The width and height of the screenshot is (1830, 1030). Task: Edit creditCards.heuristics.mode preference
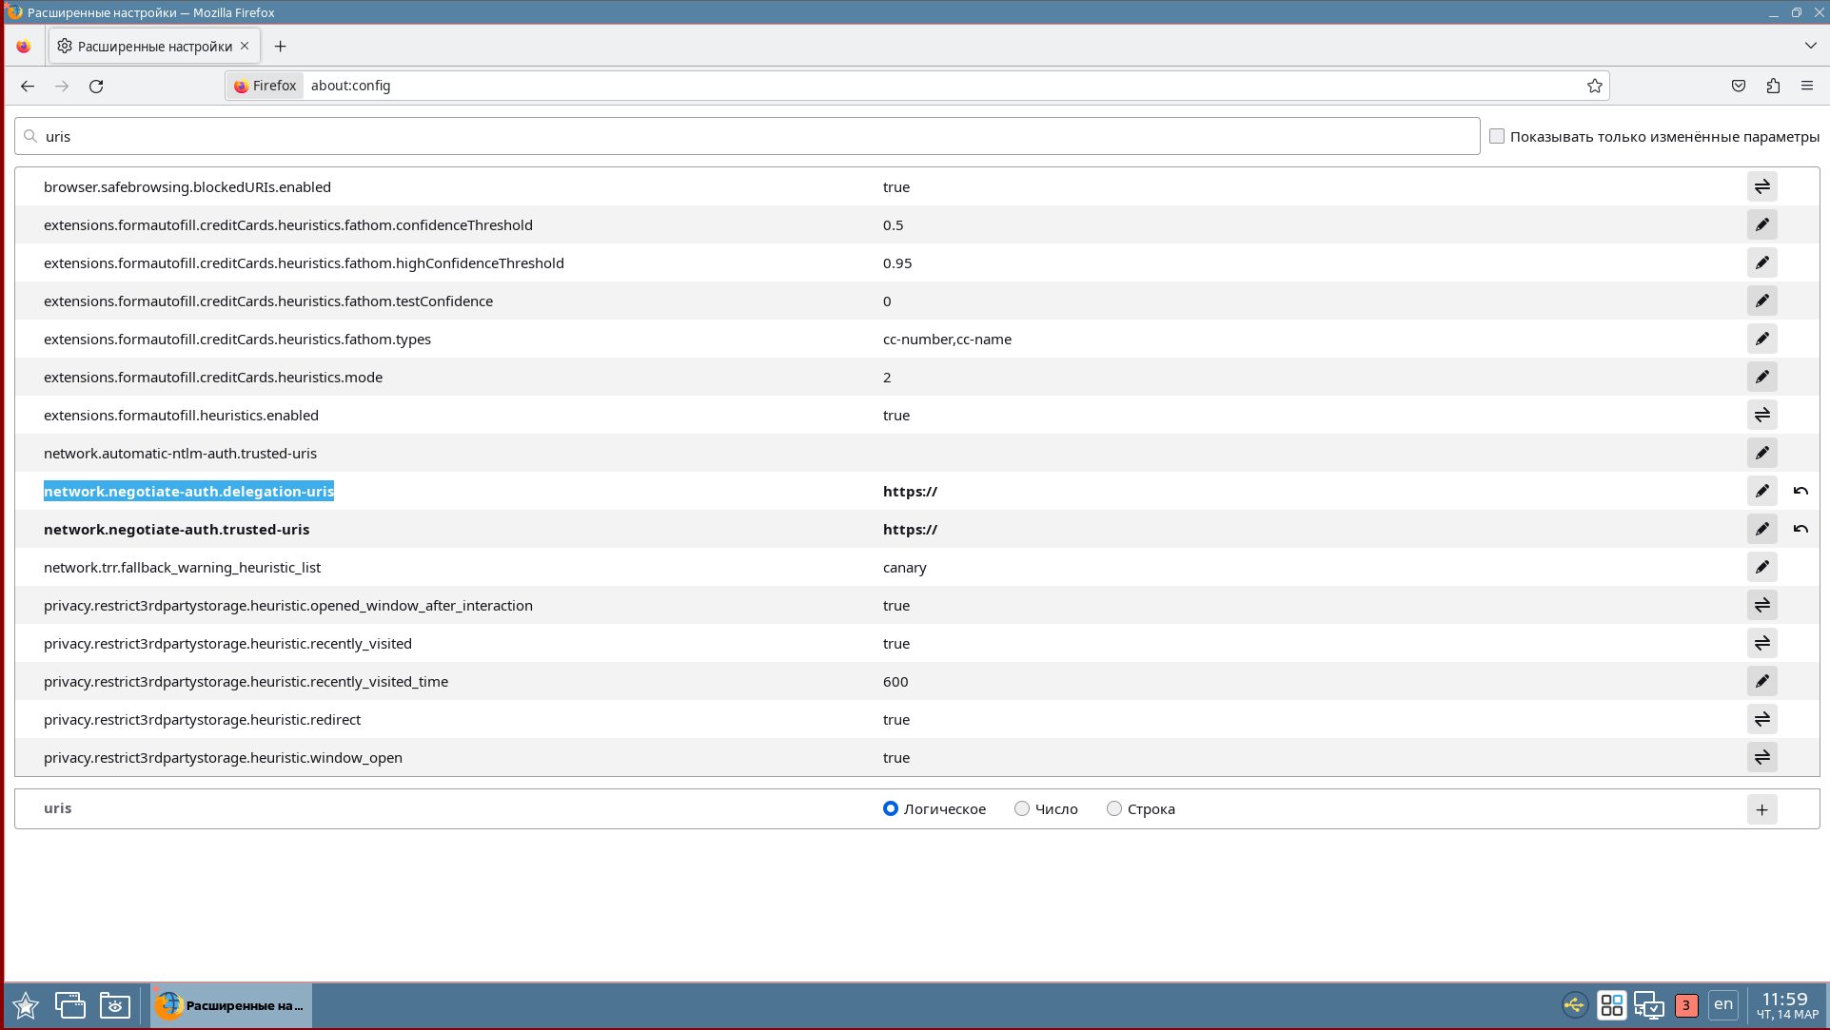(x=1761, y=377)
